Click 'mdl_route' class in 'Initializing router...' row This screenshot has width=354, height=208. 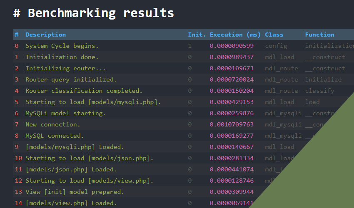pos(281,68)
